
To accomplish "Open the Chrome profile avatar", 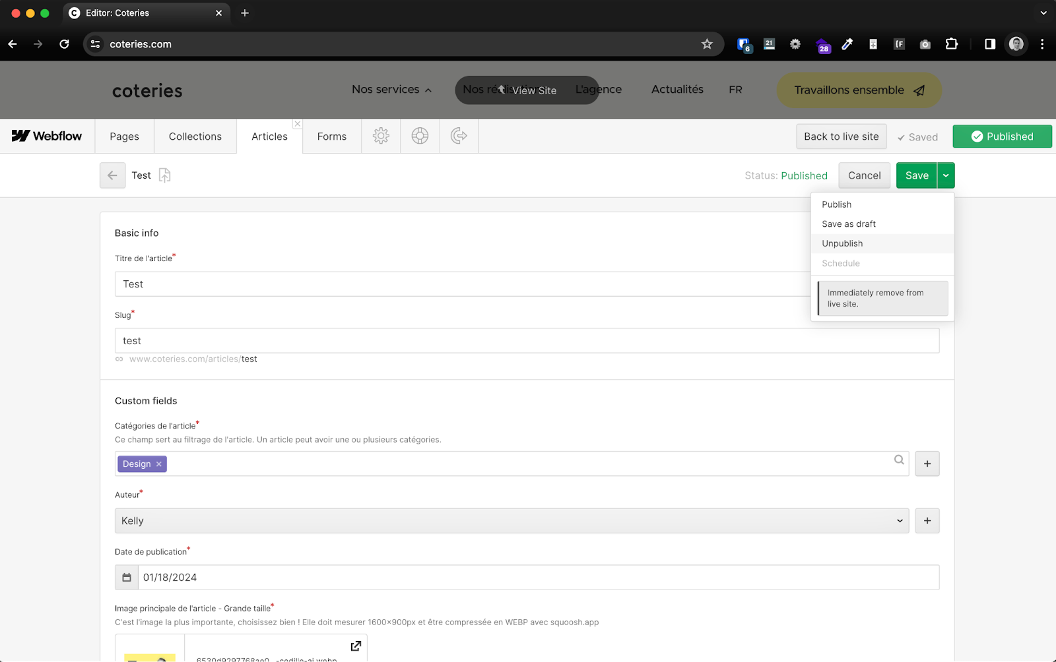I will click(x=1016, y=44).
